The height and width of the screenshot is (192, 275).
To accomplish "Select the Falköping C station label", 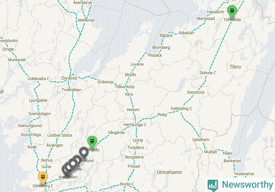I will pyautogui.click(x=182, y=109).
